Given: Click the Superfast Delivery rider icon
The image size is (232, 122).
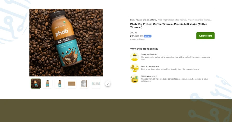Looking at the screenshot, I should point(135,57).
